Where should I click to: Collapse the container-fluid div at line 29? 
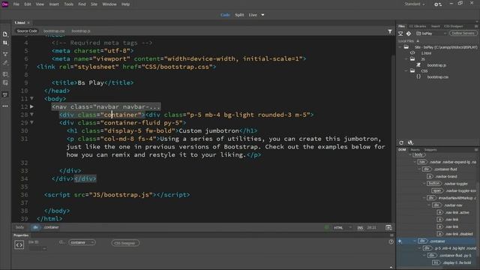31,122
